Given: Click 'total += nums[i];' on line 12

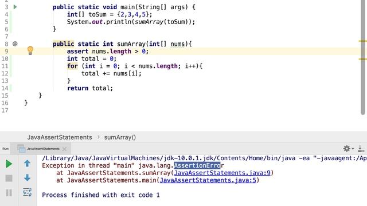Looking at the screenshot, I should pyautogui.click(x=111, y=73).
